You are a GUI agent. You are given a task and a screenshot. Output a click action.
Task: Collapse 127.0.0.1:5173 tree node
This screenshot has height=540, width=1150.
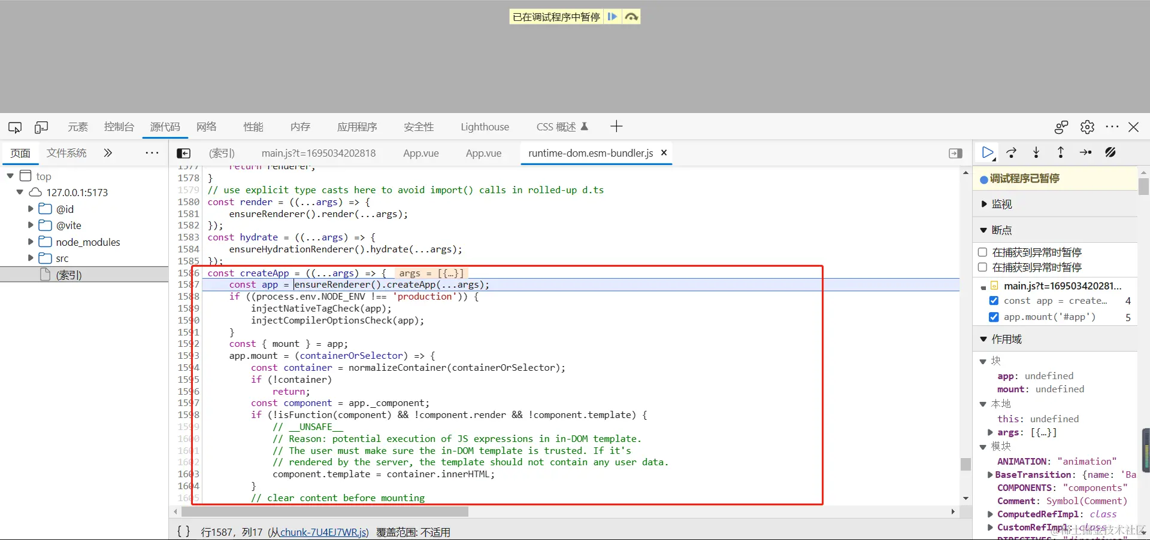point(20,192)
